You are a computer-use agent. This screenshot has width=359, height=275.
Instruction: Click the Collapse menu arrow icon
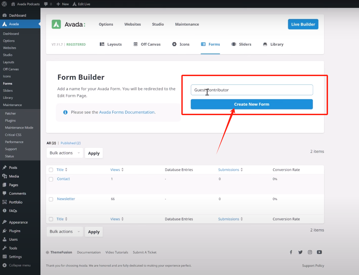[x=4, y=265]
